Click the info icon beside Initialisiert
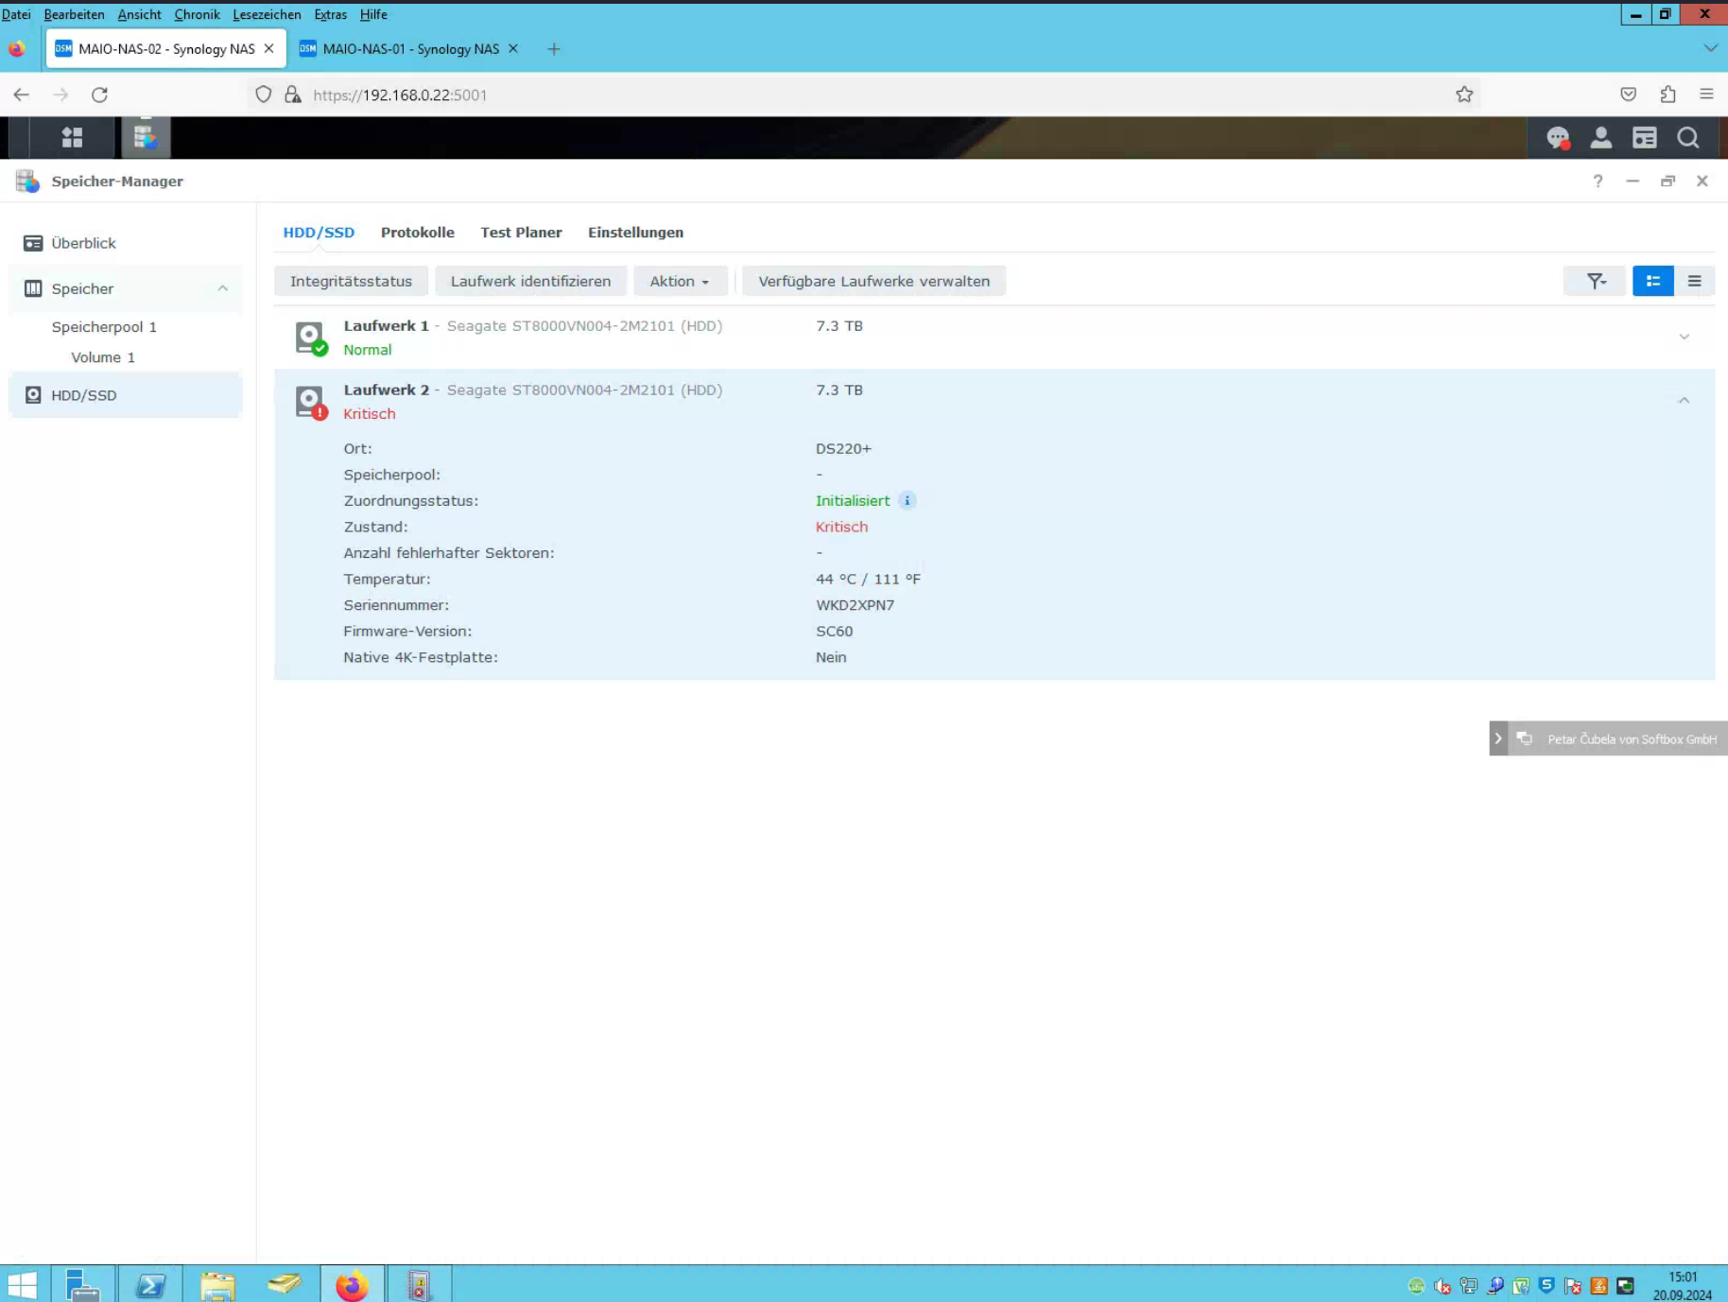The width and height of the screenshot is (1728, 1302). click(907, 501)
